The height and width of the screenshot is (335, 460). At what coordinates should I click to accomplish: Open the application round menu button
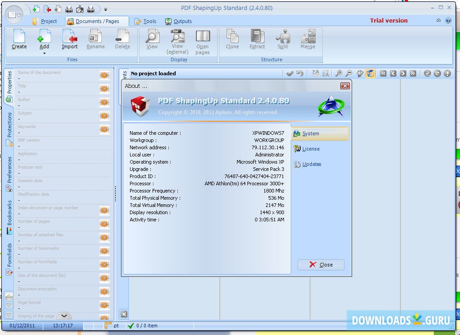(14, 14)
